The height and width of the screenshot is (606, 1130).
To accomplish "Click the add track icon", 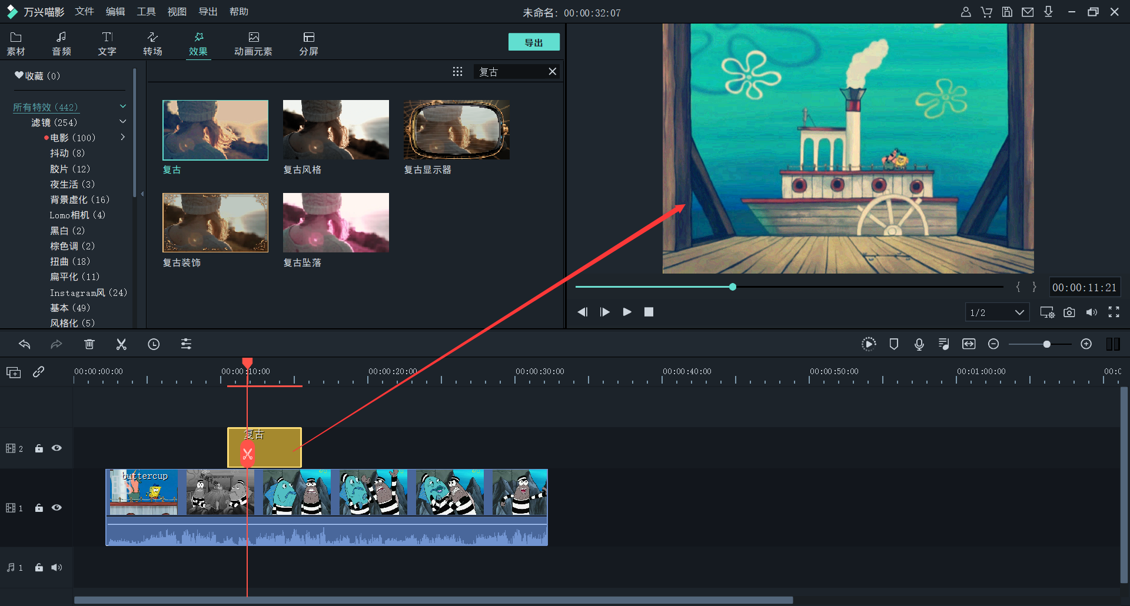I will coord(14,372).
